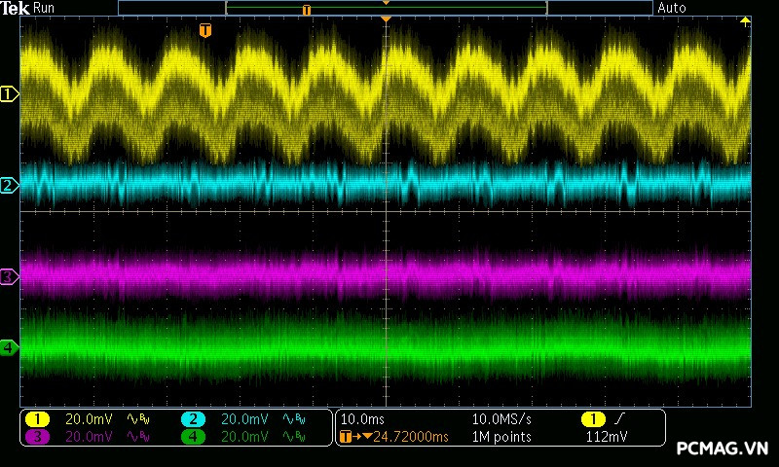
Task: Click the Auto trigger mode label
Action: coord(672,8)
